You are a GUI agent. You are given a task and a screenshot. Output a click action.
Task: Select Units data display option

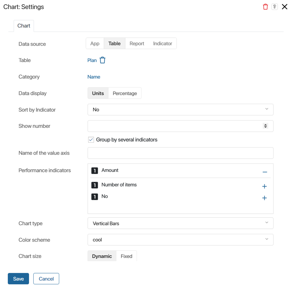[98, 93]
